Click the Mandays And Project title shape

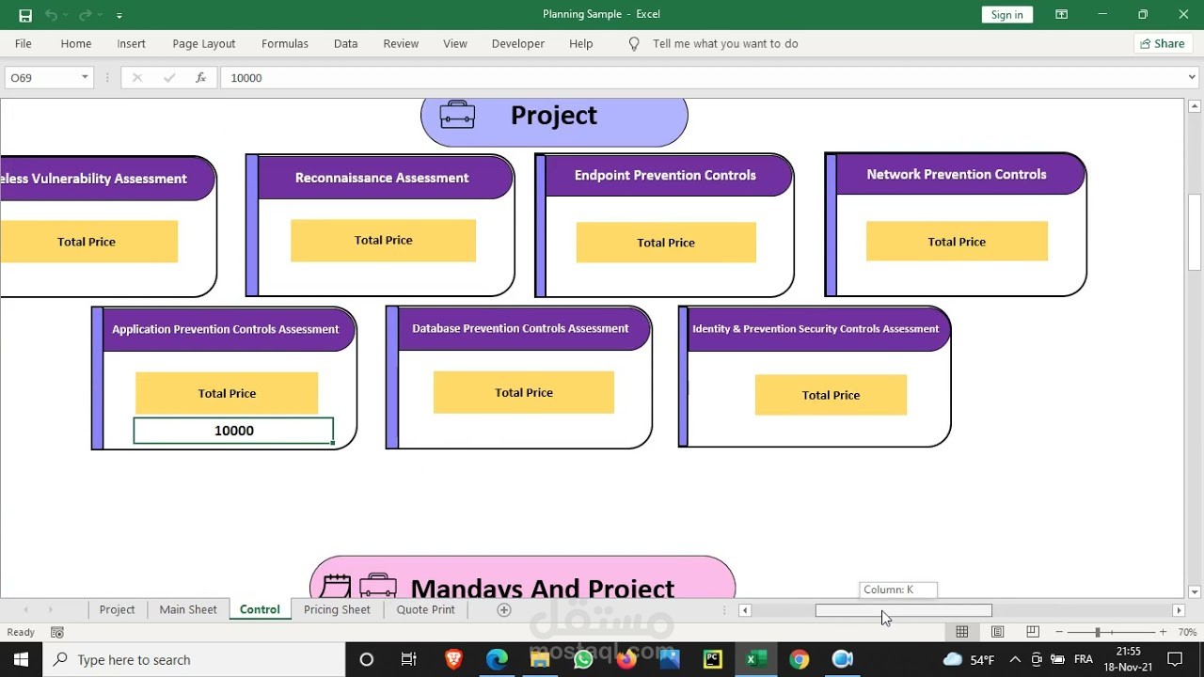tap(522, 577)
